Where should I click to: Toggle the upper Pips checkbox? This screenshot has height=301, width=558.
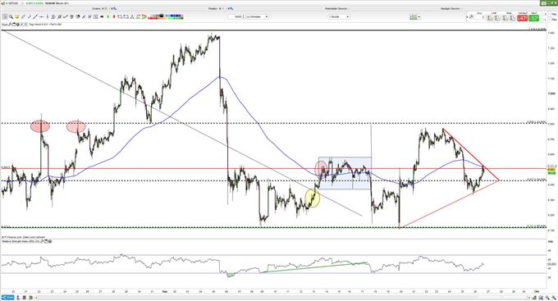550,14
